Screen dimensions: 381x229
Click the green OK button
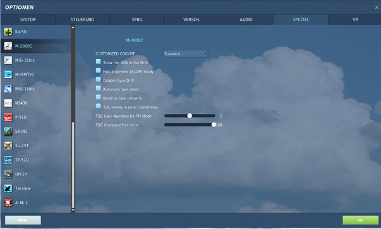pos(361,220)
